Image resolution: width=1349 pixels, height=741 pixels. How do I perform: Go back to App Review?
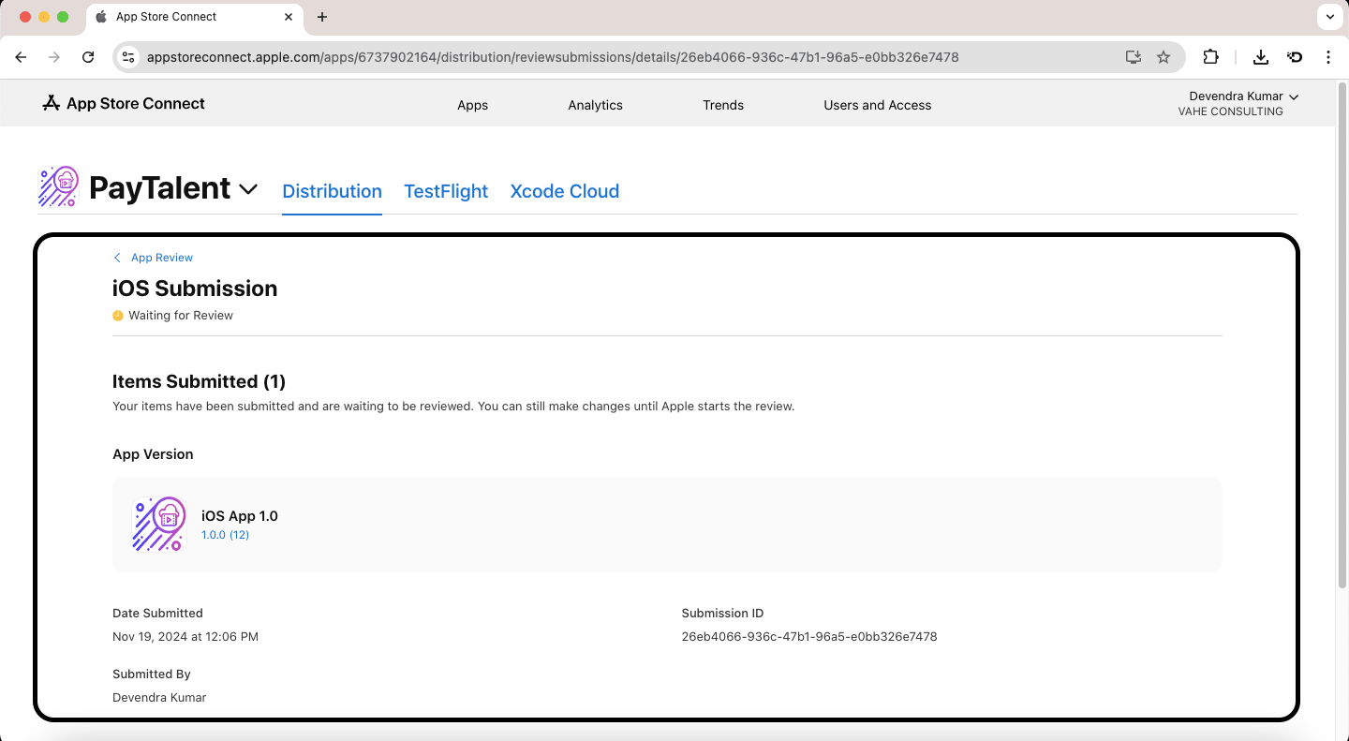(153, 258)
